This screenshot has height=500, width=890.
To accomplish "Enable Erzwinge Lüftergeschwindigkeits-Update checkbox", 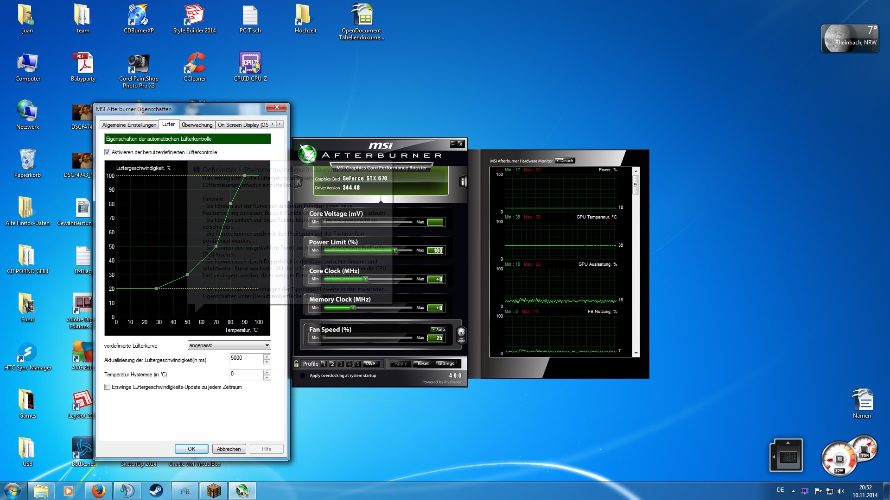I will click(x=108, y=387).
